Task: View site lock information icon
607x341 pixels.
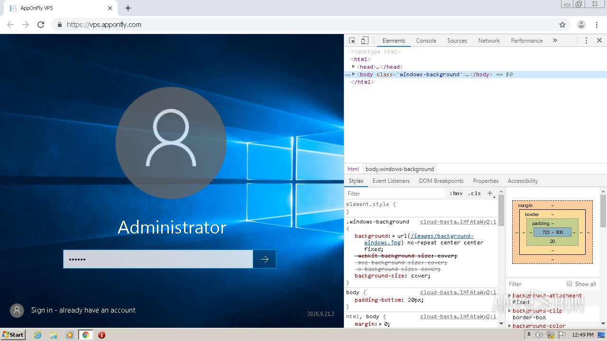Action: pyautogui.click(x=59, y=25)
